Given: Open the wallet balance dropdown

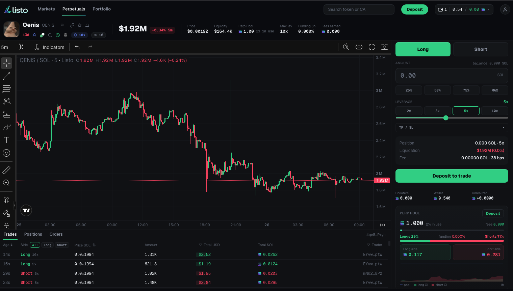Looking at the screenshot, I should click(x=464, y=9).
